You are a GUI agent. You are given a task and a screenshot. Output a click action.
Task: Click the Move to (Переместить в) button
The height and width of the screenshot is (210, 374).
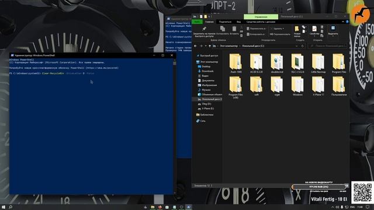256,29
